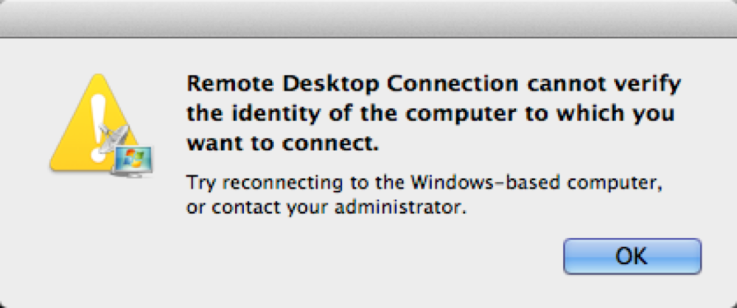Click the 'want to connect.' heading line
The height and width of the screenshot is (308, 737).
pyautogui.click(x=282, y=144)
